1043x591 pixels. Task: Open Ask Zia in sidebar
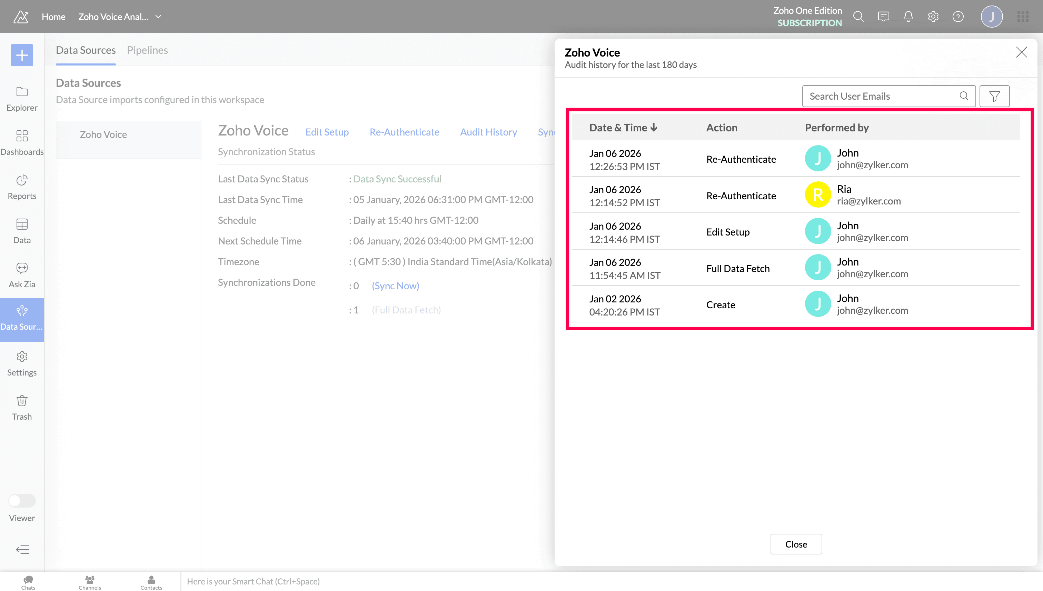click(22, 275)
